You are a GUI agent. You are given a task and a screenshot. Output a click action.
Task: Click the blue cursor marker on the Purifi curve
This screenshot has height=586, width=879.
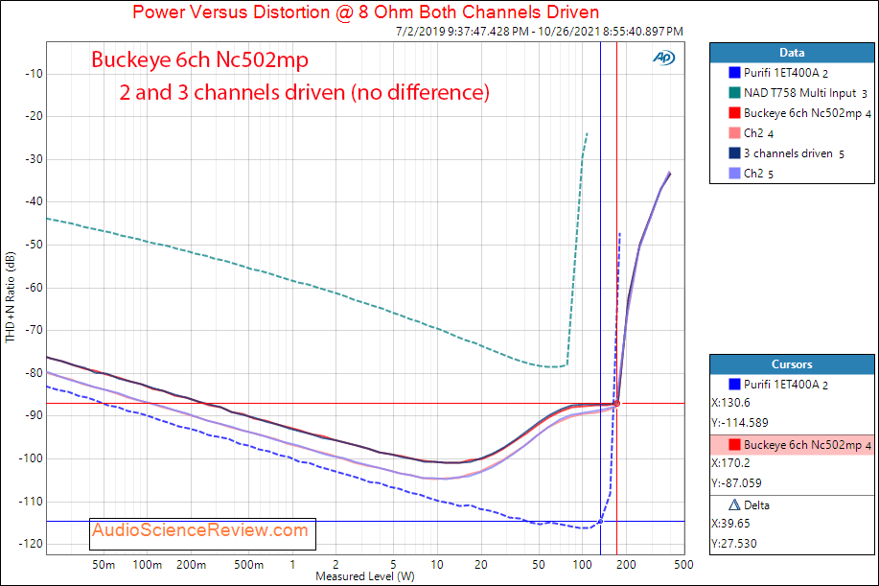pyautogui.click(x=600, y=522)
